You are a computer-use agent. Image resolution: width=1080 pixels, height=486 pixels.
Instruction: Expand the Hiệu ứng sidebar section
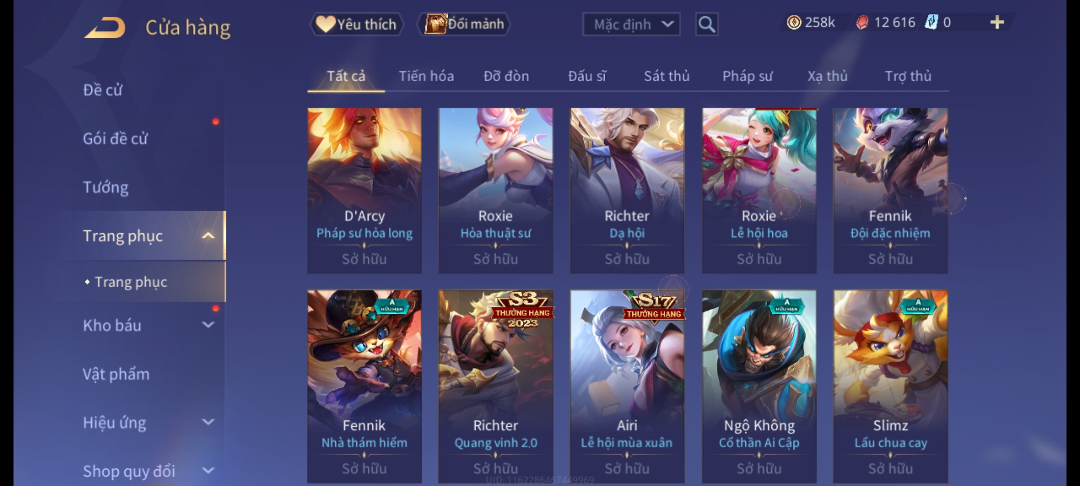[x=208, y=422]
